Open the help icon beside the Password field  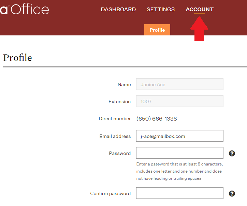point(232,153)
